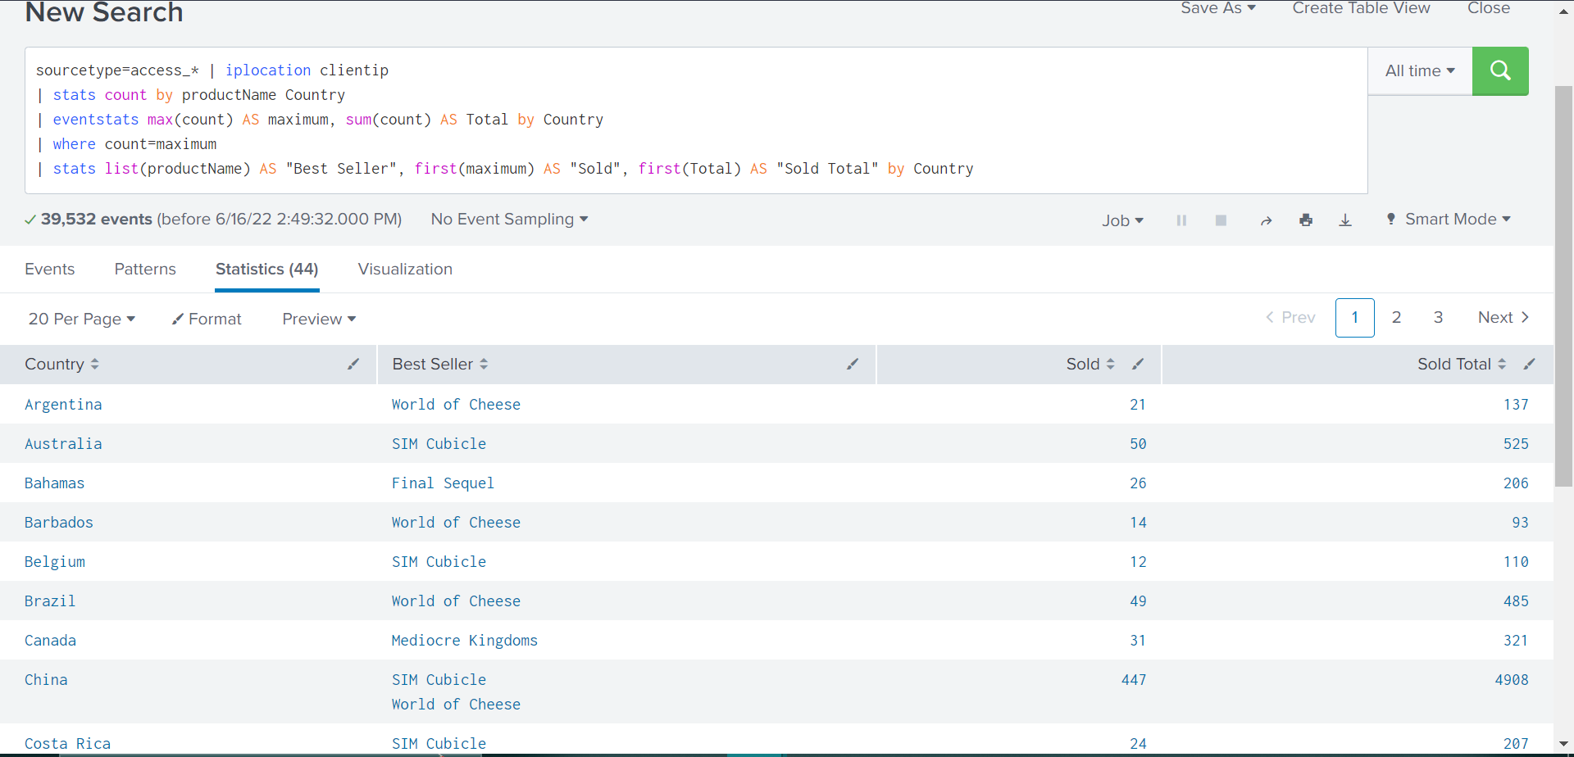Switch to the Visualization tab

click(x=404, y=269)
